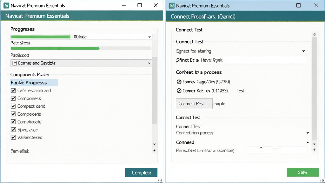Click the small box icon in Dornet and Deydois field
The height and width of the screenshot is (183, 325).
pos(15,63)
